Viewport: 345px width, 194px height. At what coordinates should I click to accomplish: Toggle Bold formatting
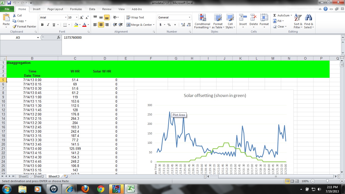[42, 25]
